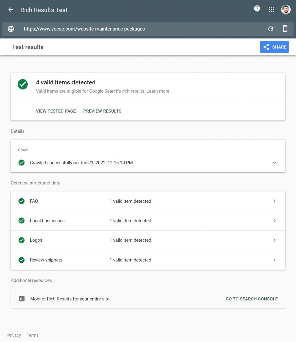This screenshot has width=296, height=342.
Task: Switch to smartphone device icon
Action: [285, 29]
